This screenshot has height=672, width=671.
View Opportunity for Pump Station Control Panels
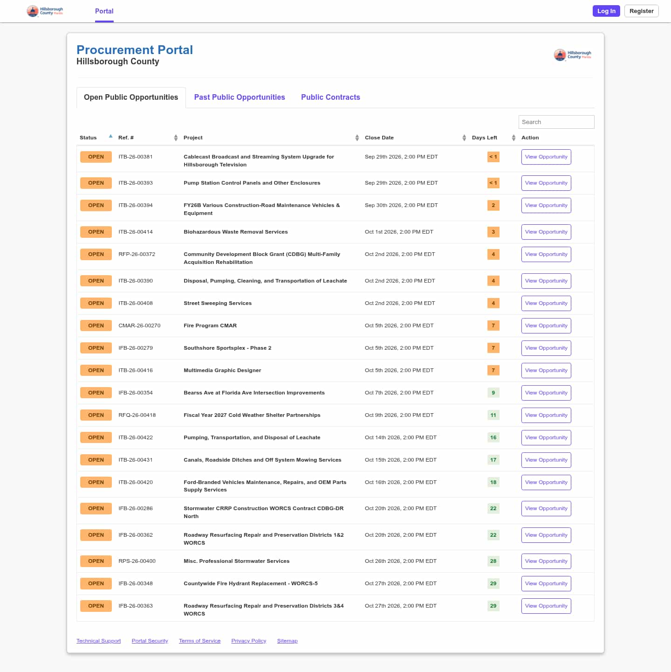tap(546, 183)
